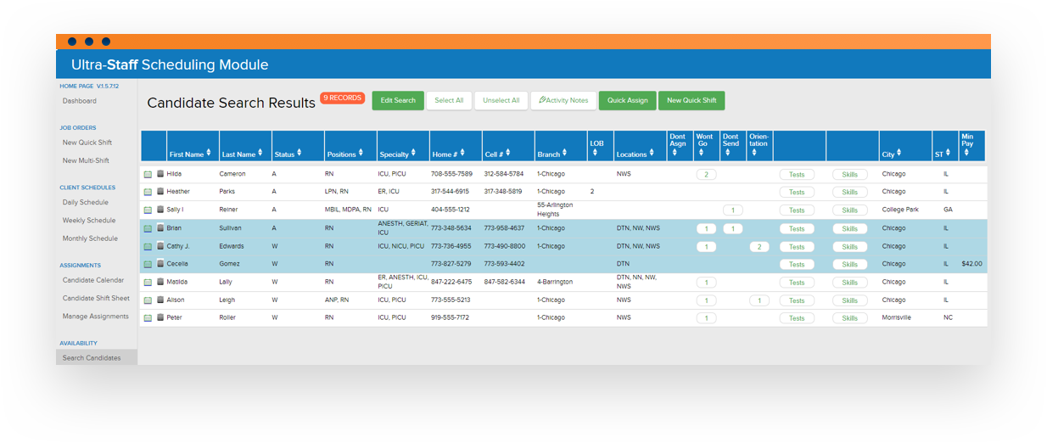Viewport: 1047px width, 443px height.
Task: Open the calendar icon for Alison Leigh
Action: coord(148,300)
